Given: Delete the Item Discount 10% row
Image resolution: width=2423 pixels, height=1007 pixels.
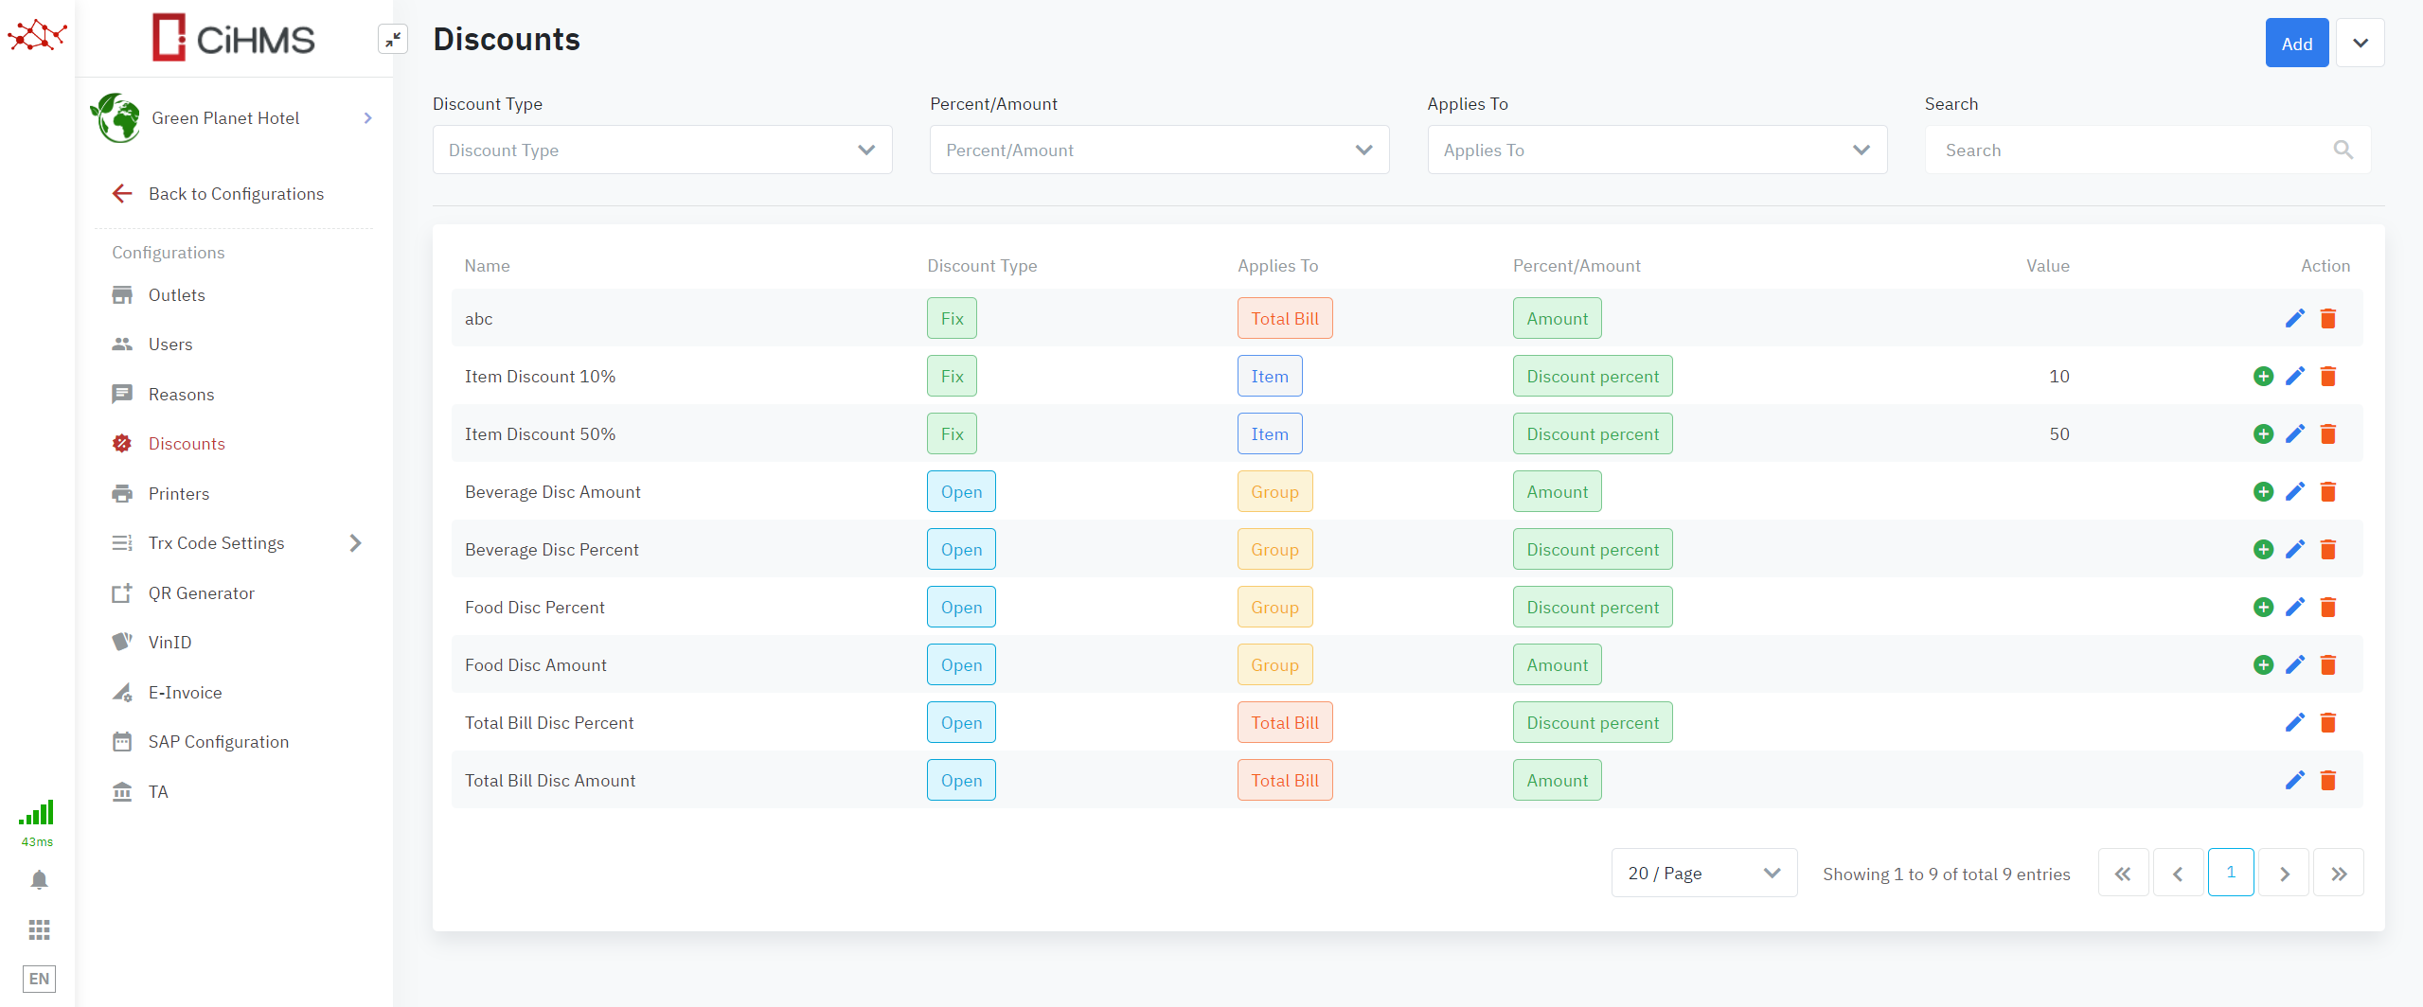Looking at the screenshot, I should point(2328,377).
